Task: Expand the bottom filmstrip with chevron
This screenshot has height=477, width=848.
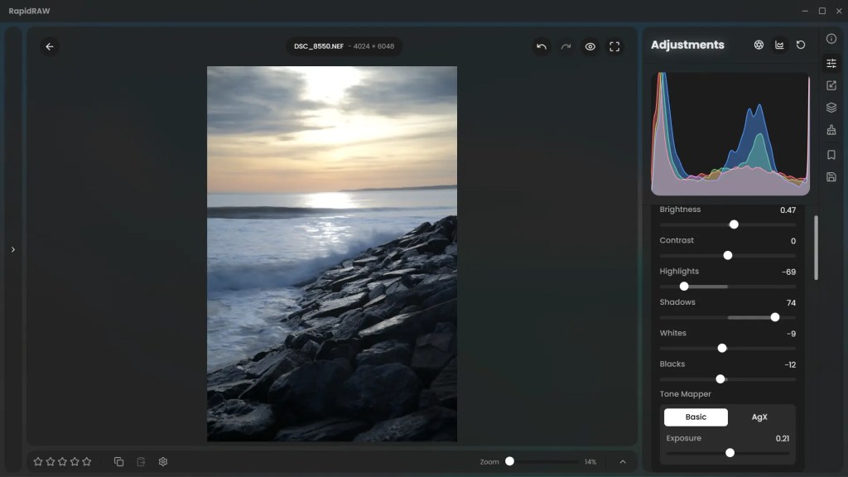Action: (623, 461)
